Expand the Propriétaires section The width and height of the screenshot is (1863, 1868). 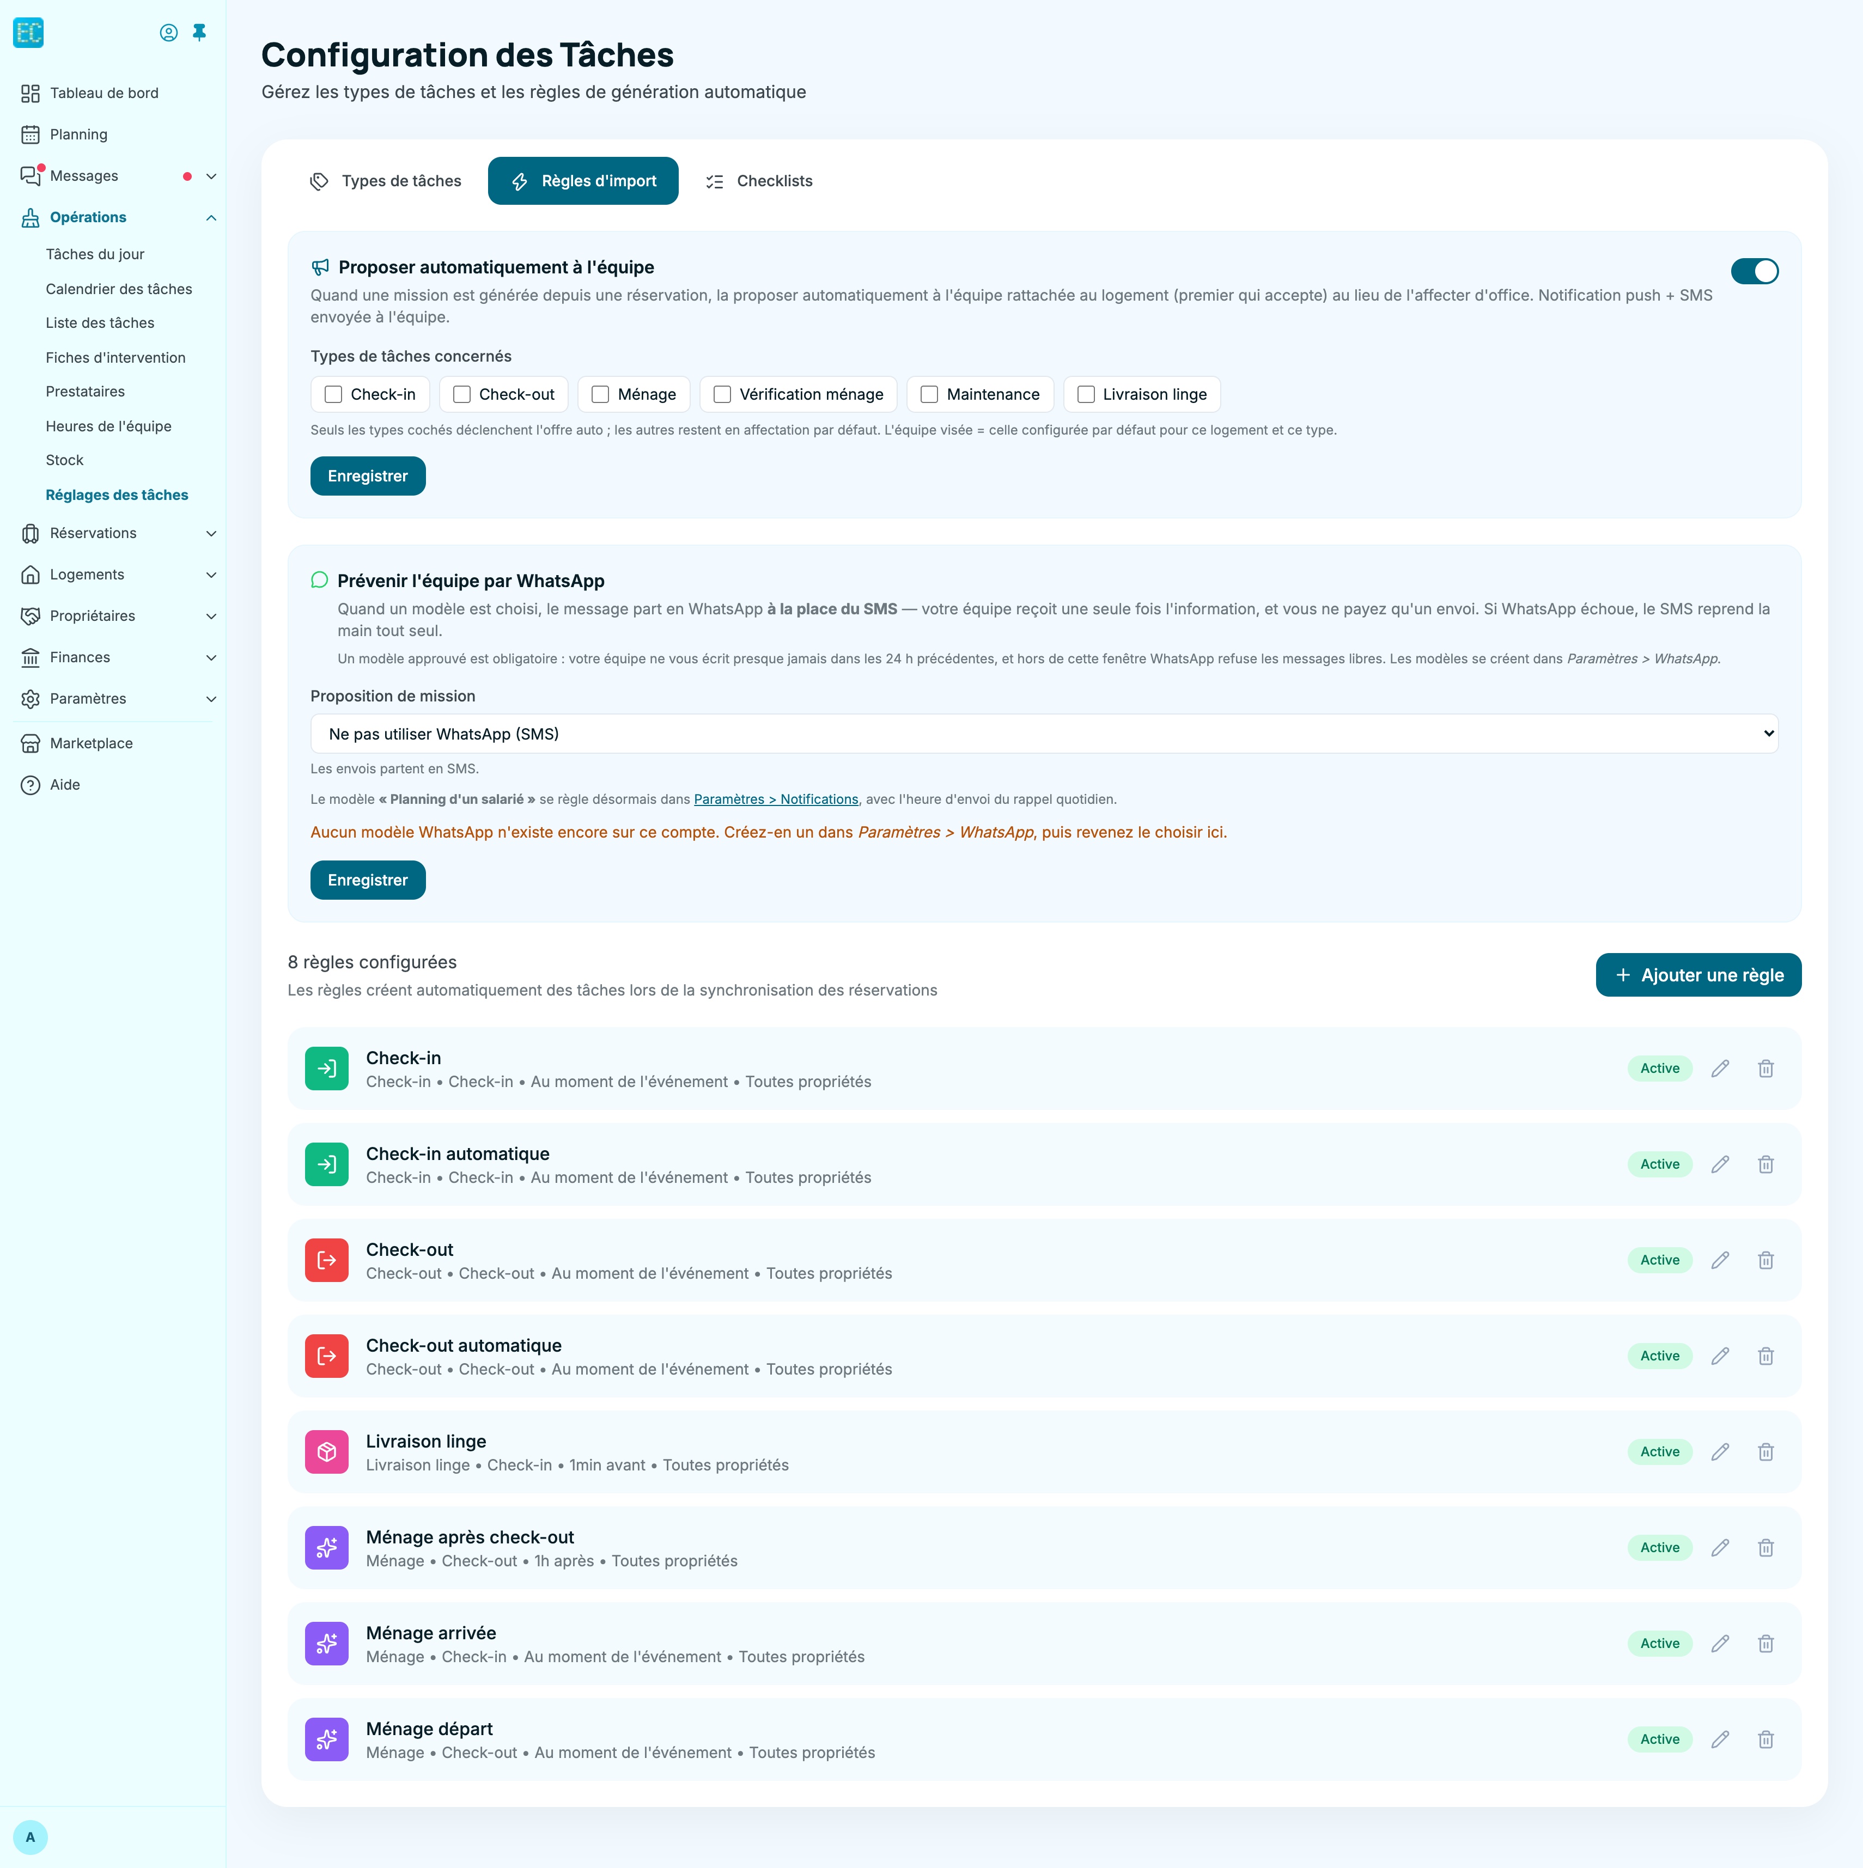click(211, 617)
